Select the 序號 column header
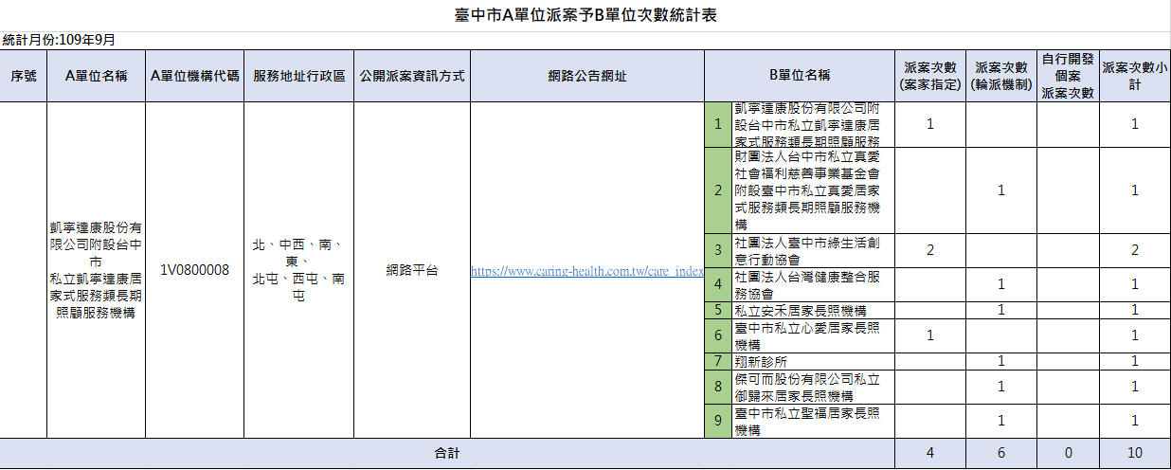Viewport: 1171px width, 470px height. click(24, 76)
